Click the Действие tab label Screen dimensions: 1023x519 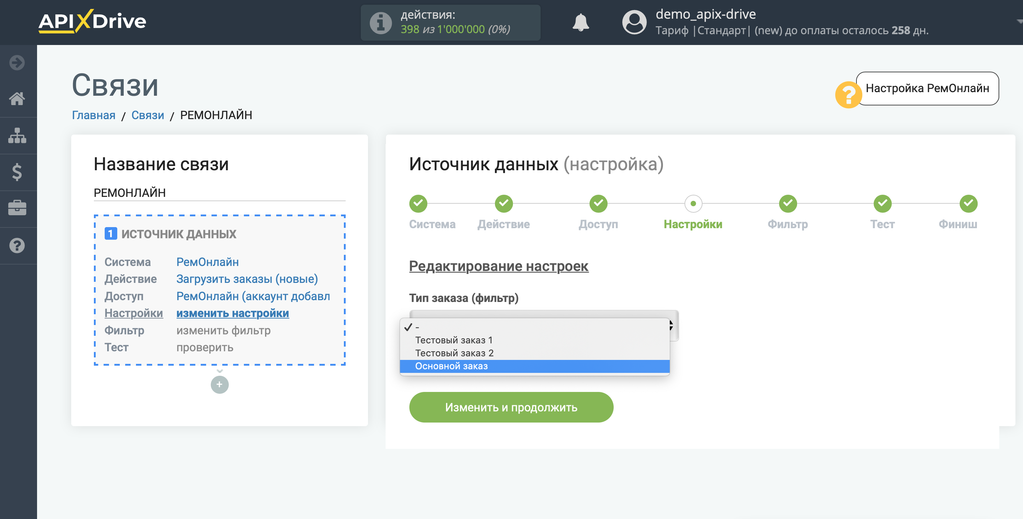point(504,224)
